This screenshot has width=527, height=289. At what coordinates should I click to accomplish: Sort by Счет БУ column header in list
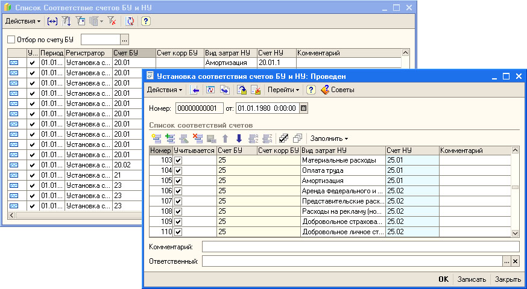pyautogui.click(x=134, y=53)
